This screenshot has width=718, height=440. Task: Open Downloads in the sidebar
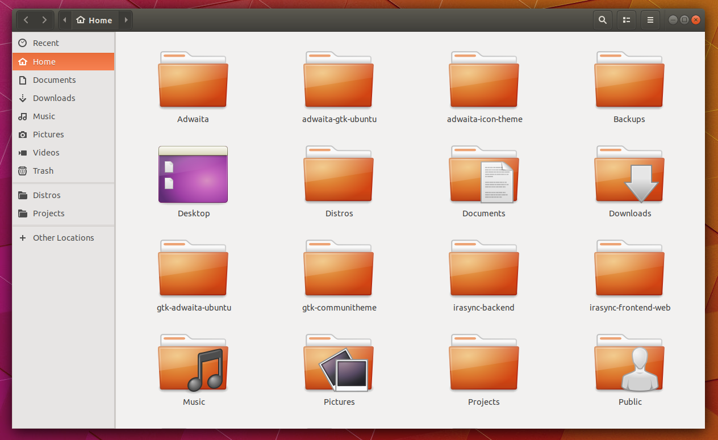click(x=63, y=98)
